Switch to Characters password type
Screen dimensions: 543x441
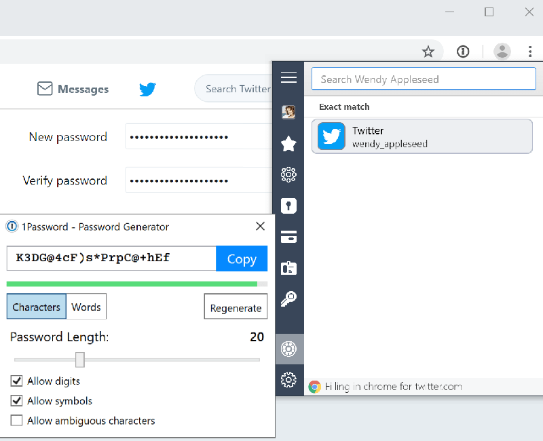37,307
